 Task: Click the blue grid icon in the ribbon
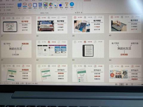click(19, 5)
